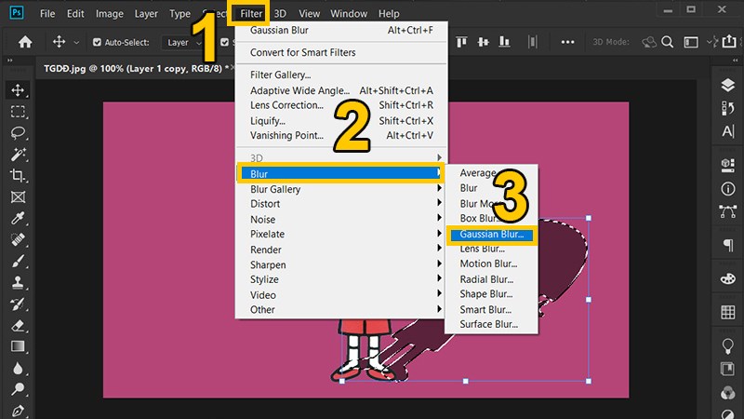Choose Gaussian Blur... from Blur submenu

(491, 235)
